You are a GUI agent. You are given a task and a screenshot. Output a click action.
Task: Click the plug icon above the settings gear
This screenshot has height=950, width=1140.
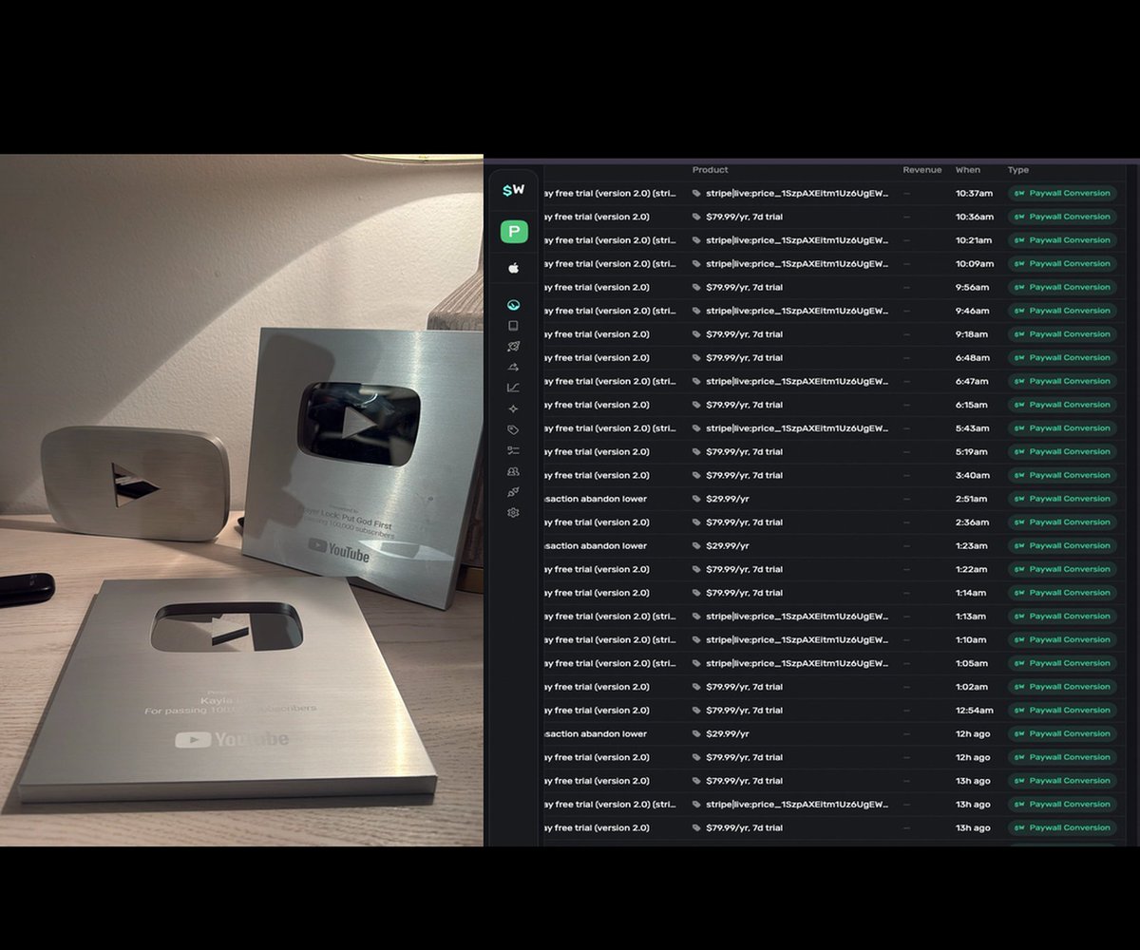click(x=513, y=492)
